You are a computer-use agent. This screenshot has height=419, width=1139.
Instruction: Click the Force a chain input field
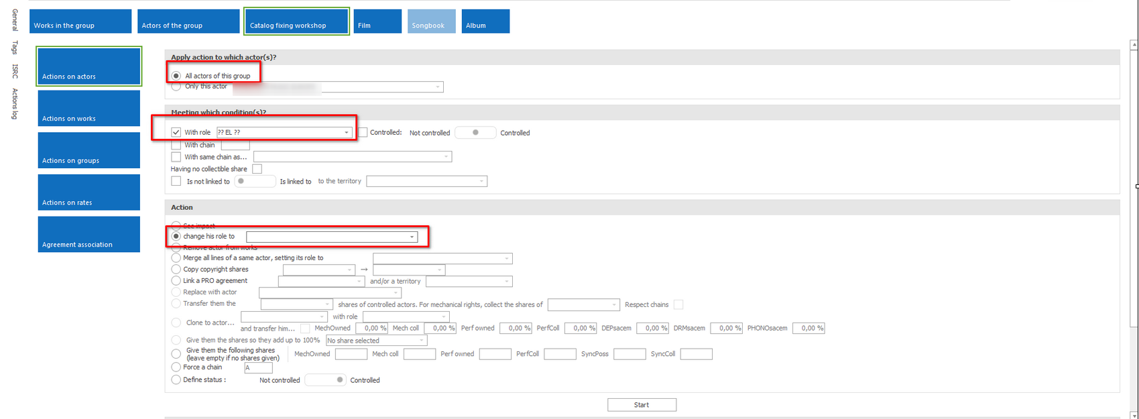258,368
